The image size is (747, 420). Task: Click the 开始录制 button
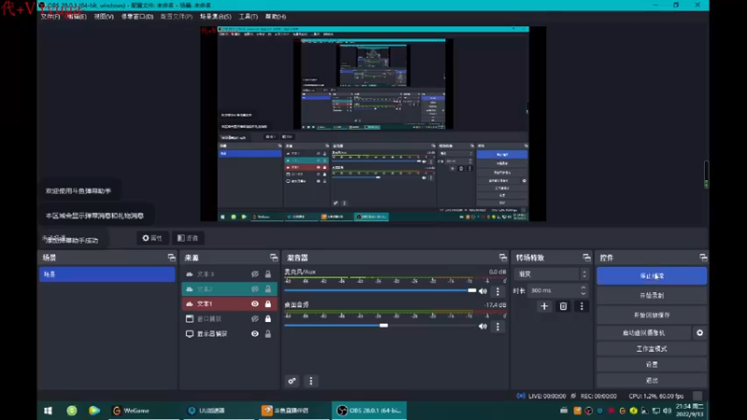coord(652,295)
